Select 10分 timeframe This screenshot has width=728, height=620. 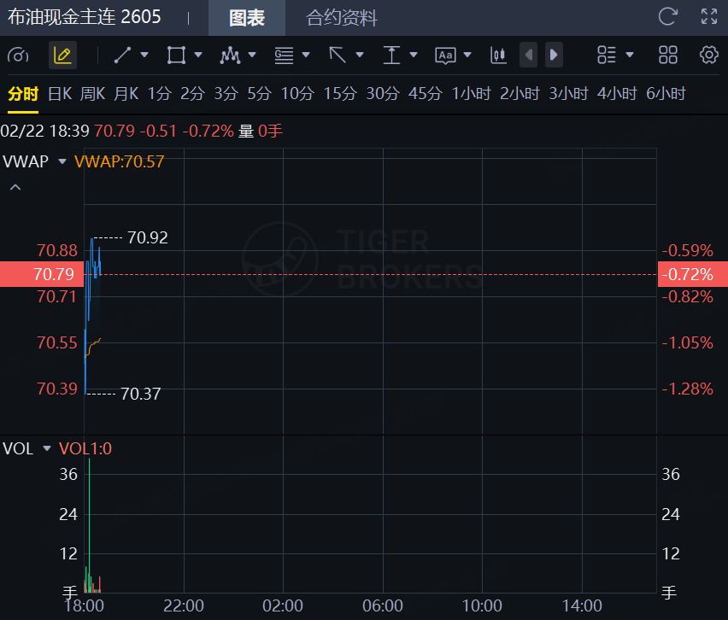pyautogui.click(x=297, y=94)
